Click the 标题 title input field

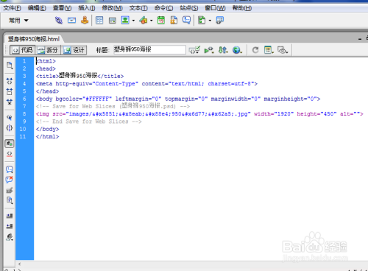pos(149,50)
